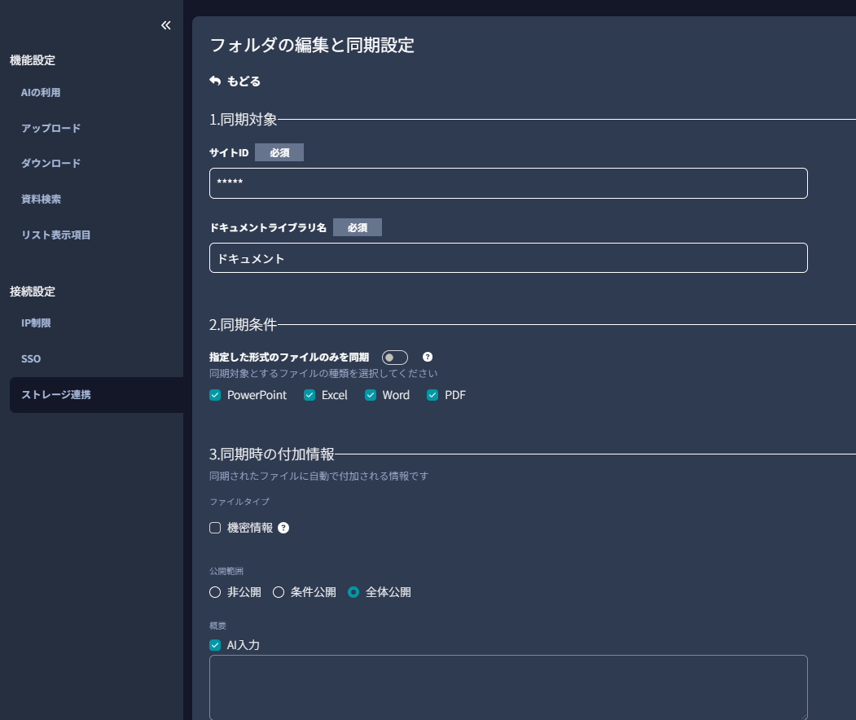Open アップロード settings page
856x720 pixels.
[50, 129]
